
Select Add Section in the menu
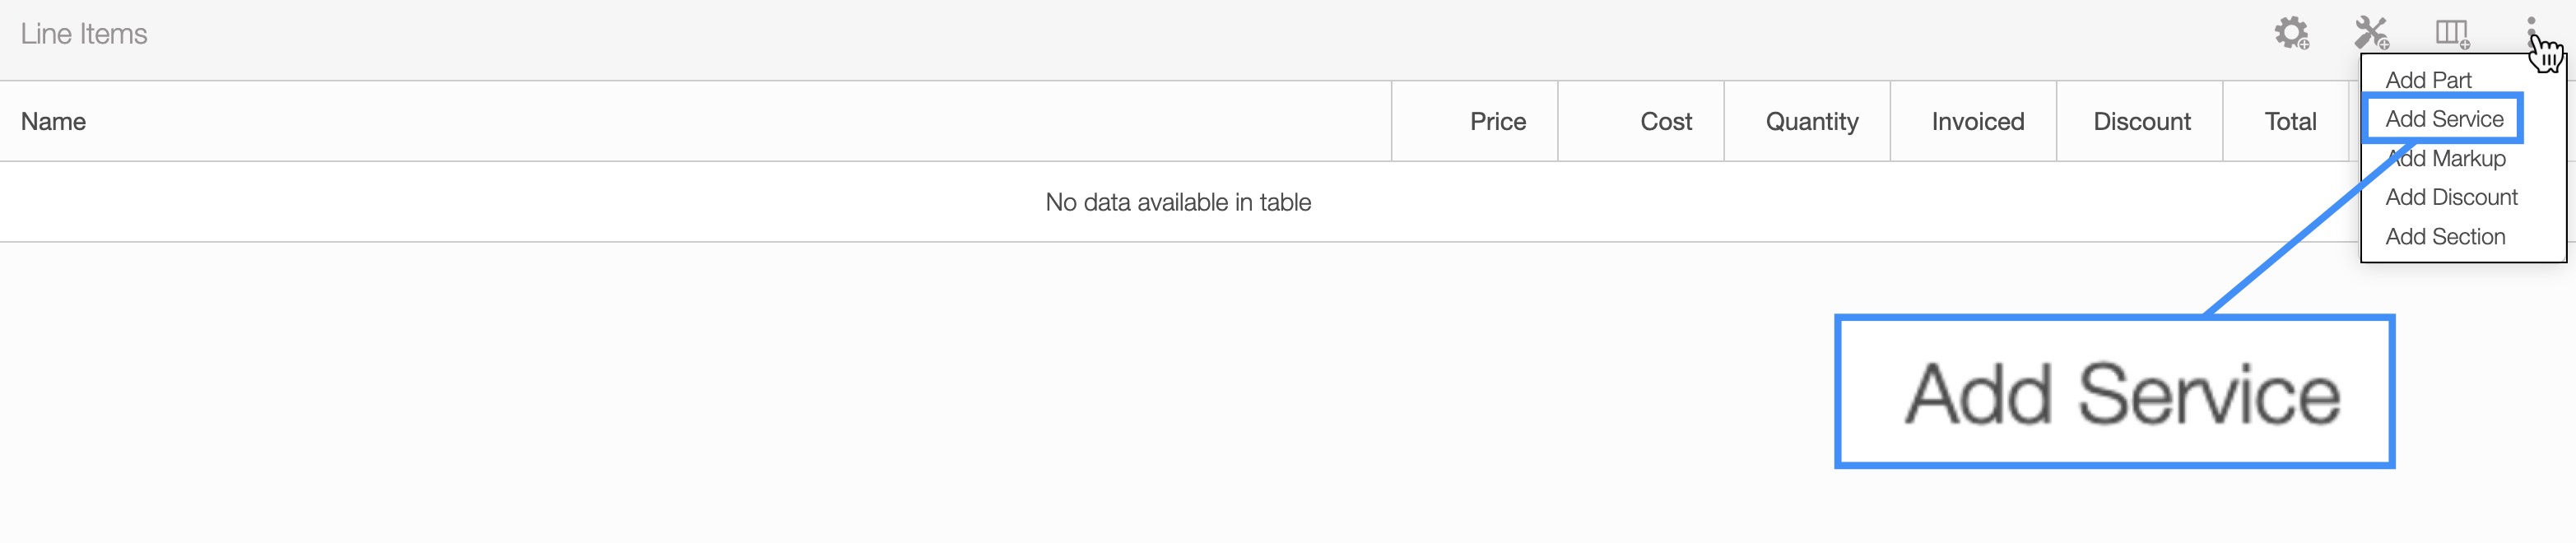[2445, 237]
